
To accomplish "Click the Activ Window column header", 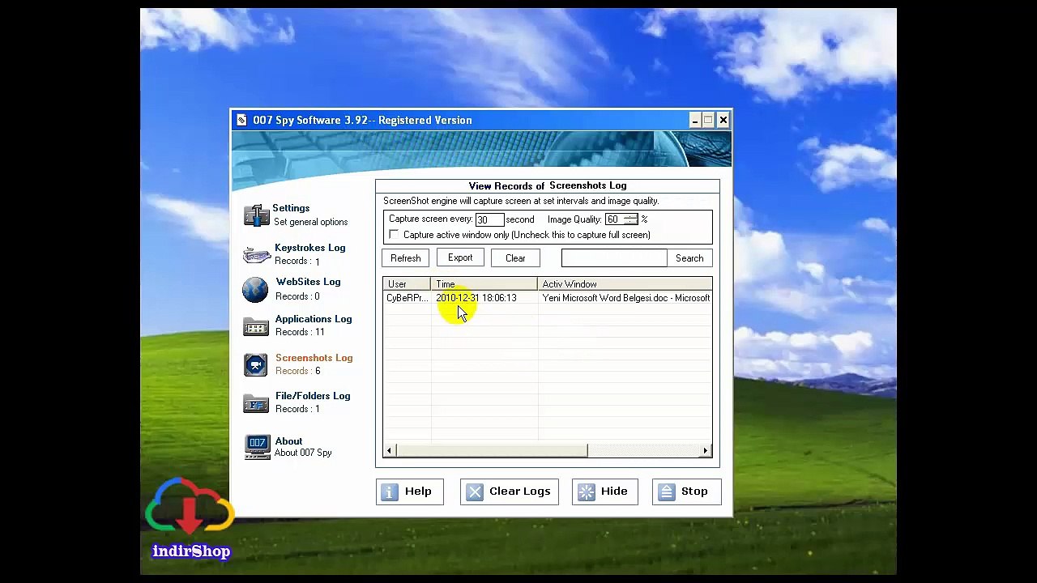I will (625, 284).
